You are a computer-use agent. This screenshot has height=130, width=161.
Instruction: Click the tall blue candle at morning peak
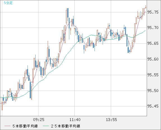(68, 13)
